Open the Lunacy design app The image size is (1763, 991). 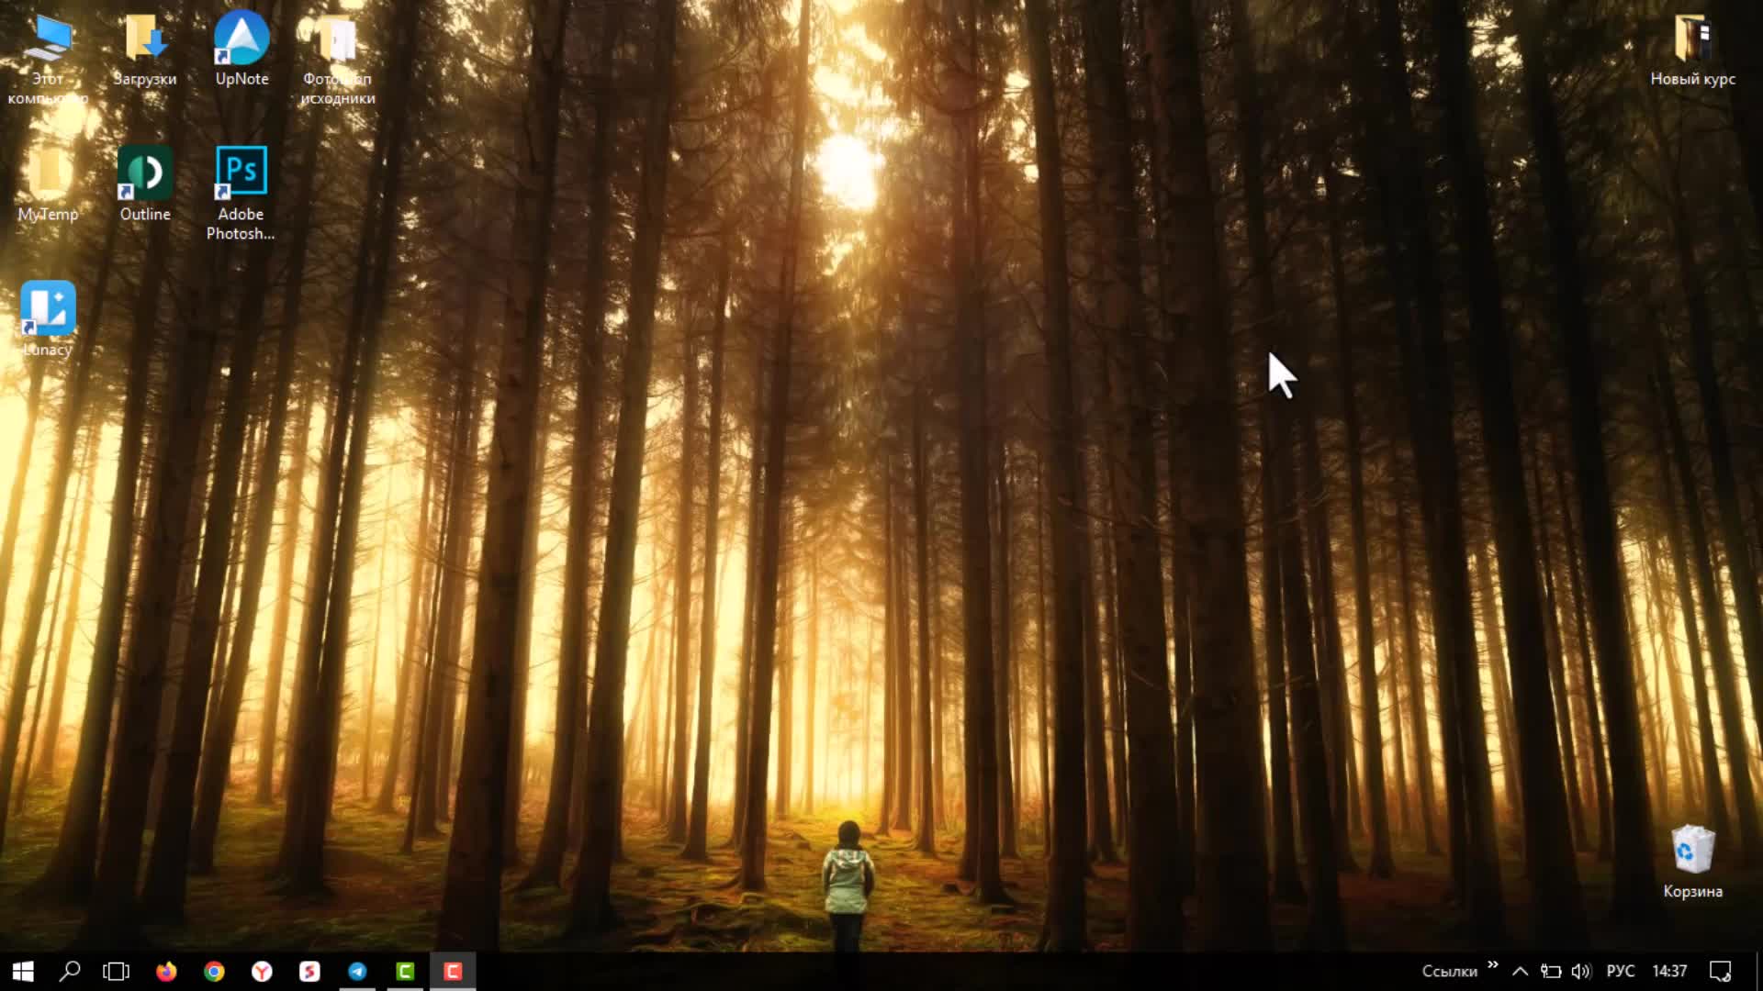[47, 307]
